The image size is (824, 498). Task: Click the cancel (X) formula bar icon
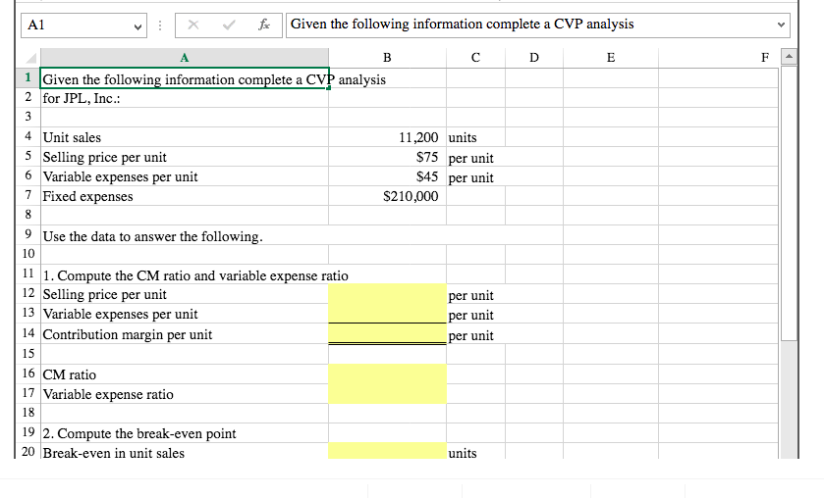pyautogui.click(x=193, y=25)
